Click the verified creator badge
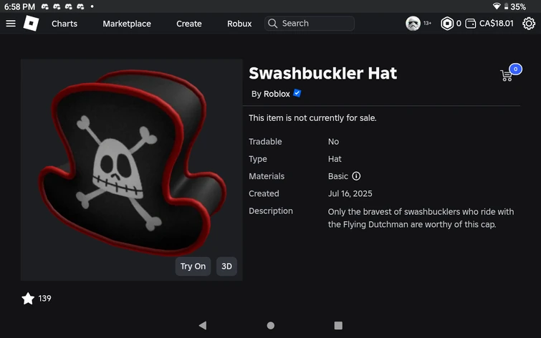This screenshot has height=338, width=541. click(x=297, y=93)
